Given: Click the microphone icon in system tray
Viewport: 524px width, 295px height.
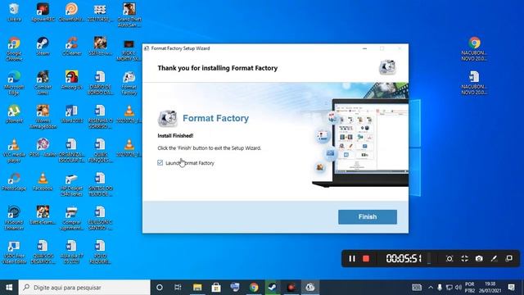Looking at the screenshot, I should (x=440, y=288).
